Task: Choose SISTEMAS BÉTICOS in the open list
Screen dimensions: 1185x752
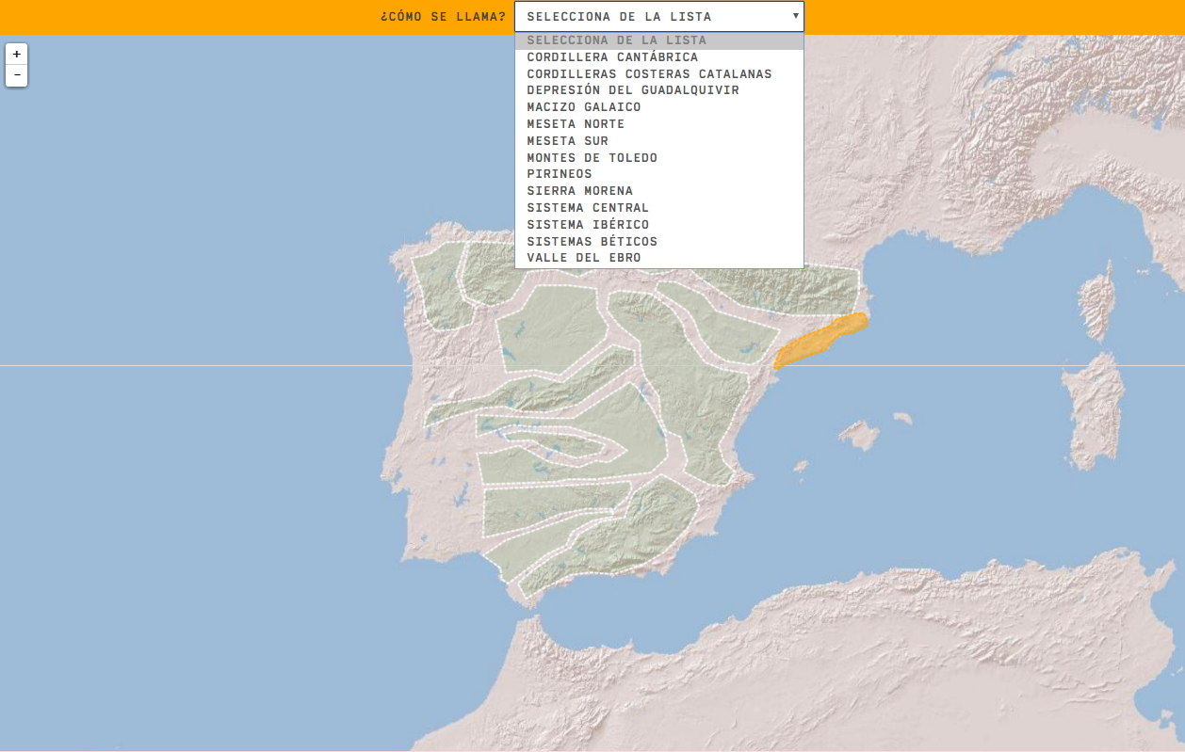Action: [592, 241]
